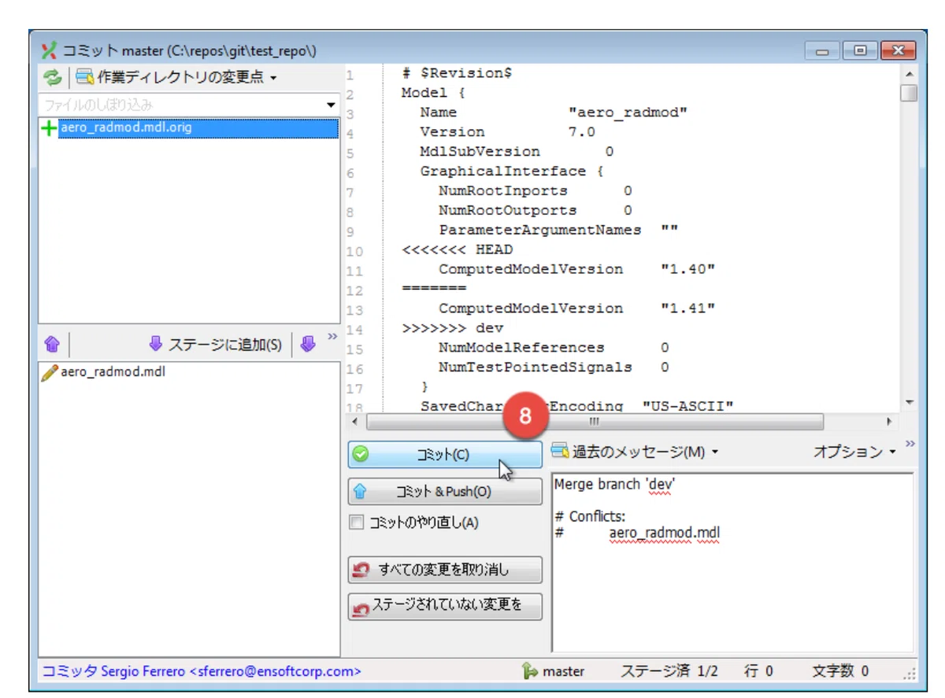Expand the file filter combo box arrow
This screenshot has height=698, width=945.
[x=331, y=105]
